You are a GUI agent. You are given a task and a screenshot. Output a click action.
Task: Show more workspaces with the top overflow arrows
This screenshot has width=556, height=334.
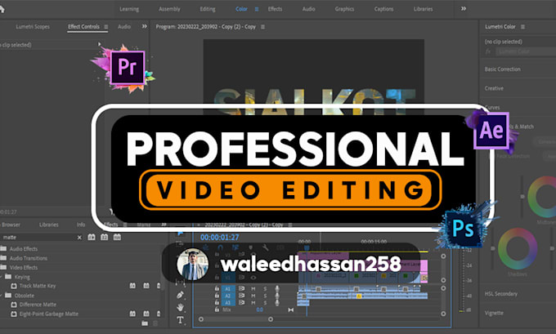(464, 9)
